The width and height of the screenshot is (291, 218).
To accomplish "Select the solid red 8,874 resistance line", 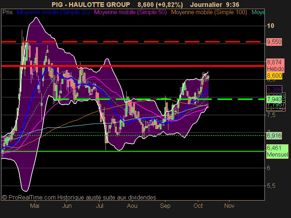I will pyautogui.click(x=133, y=66).
